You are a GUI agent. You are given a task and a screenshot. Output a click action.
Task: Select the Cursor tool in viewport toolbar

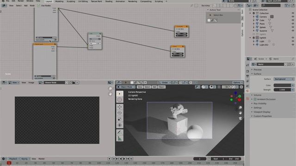[x=120, y=100]
